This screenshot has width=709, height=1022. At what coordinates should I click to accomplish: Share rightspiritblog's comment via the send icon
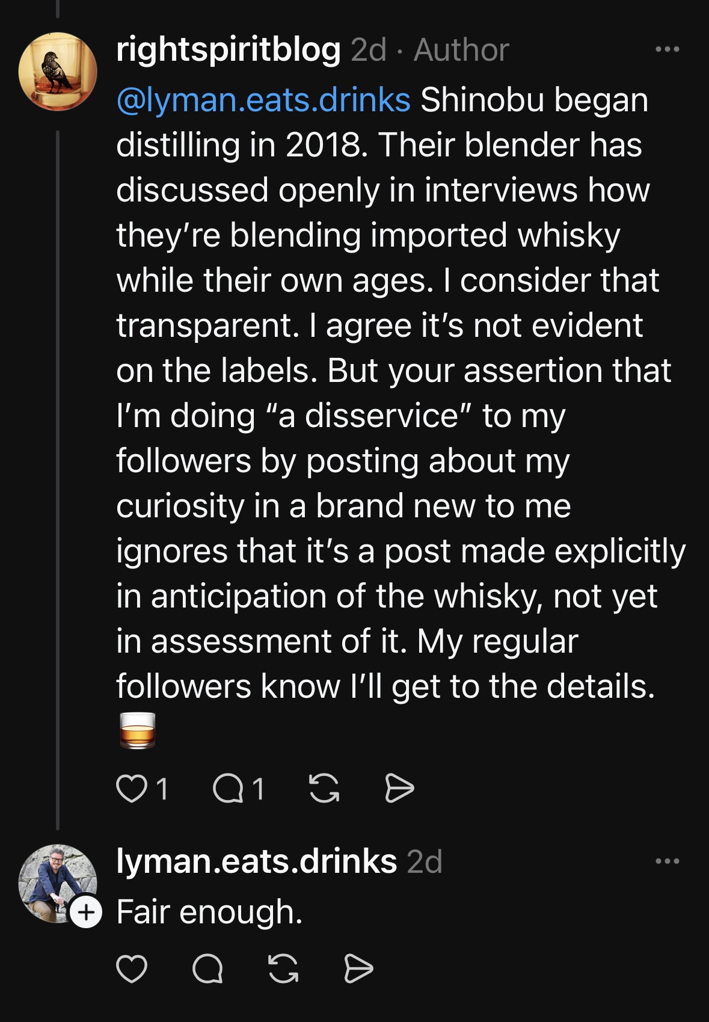click(399, 789)
